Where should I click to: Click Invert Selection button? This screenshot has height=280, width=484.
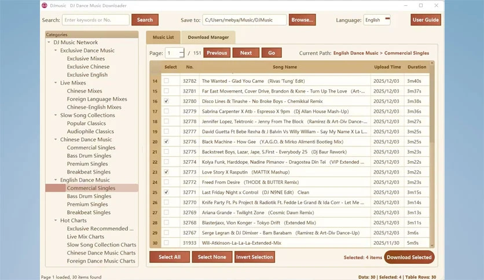coord(254,257)
